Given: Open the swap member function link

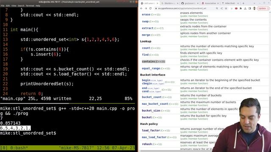Looking at the screenshot, I should tap(145, 22).
